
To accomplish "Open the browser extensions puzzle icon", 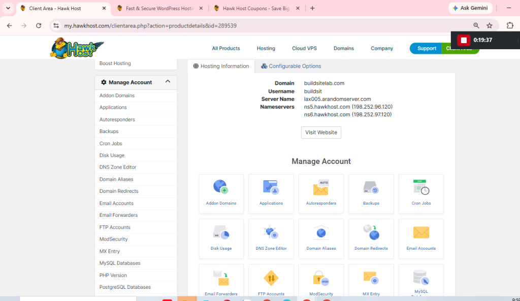I will coord(510,25).
